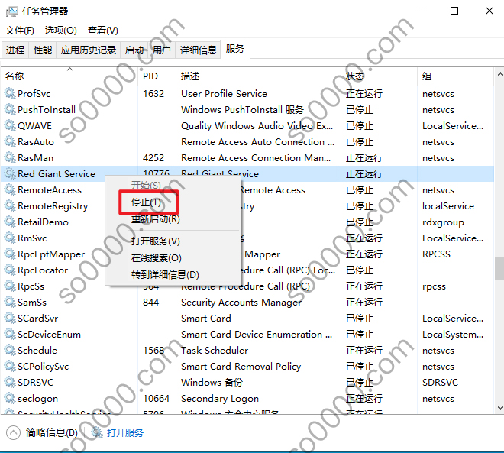
Task: Click the 打开服务 link in the footer
Action: (125, 432)
